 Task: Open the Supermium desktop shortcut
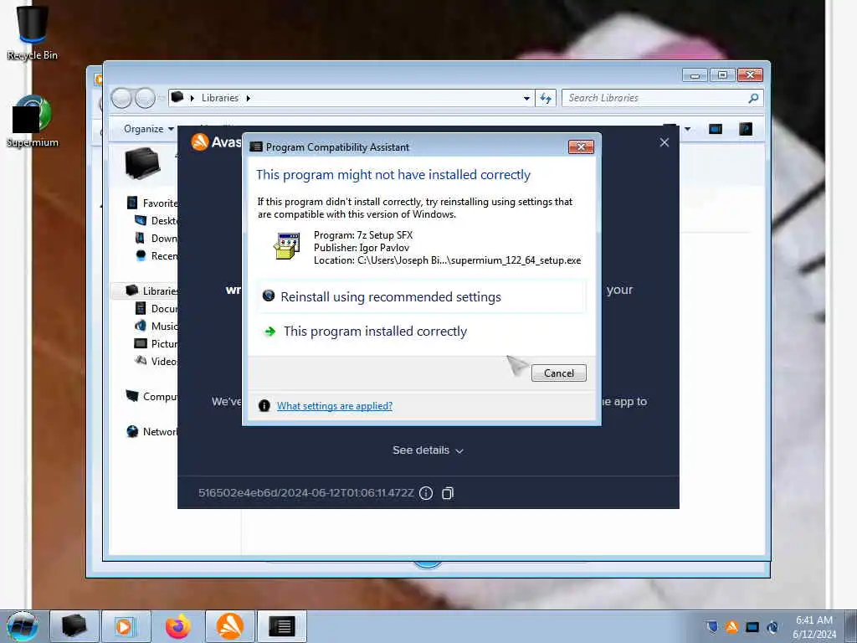tap(33, 121)
